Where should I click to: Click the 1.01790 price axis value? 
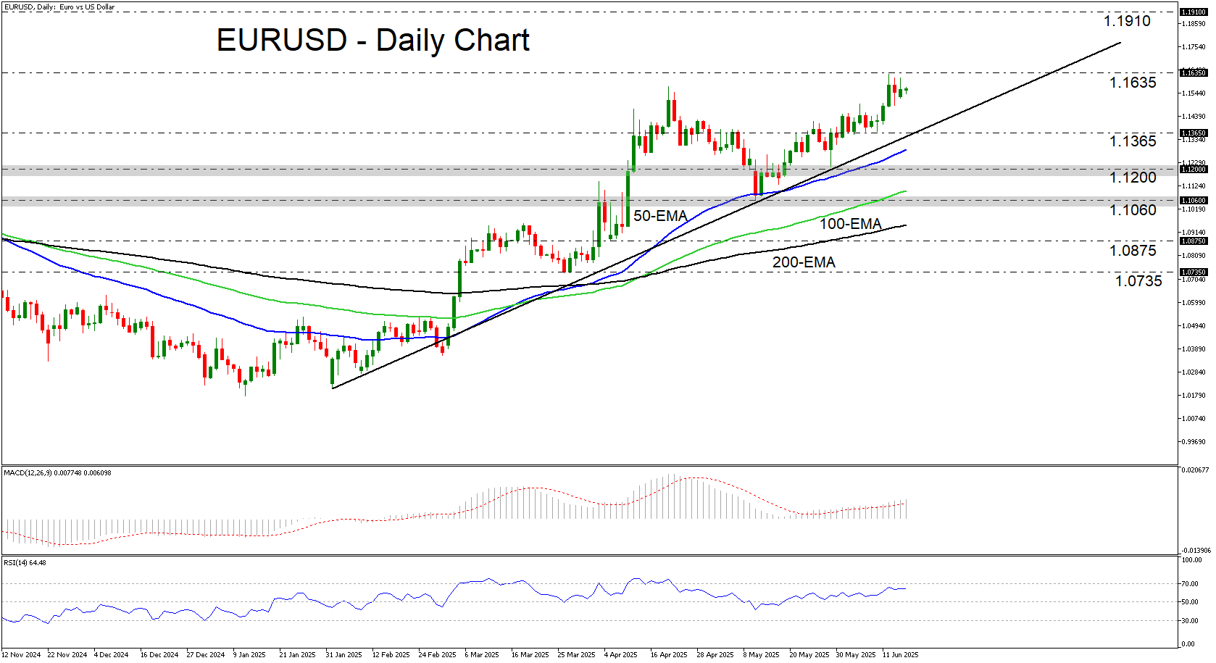[1194, 396]
